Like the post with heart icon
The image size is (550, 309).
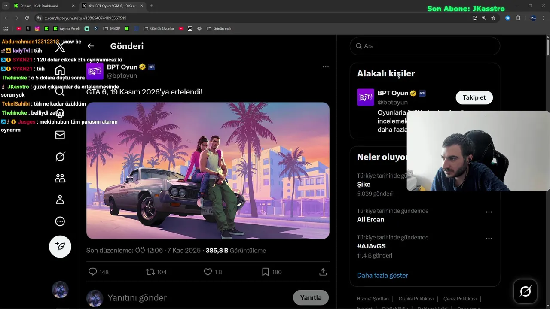point(208,272)
